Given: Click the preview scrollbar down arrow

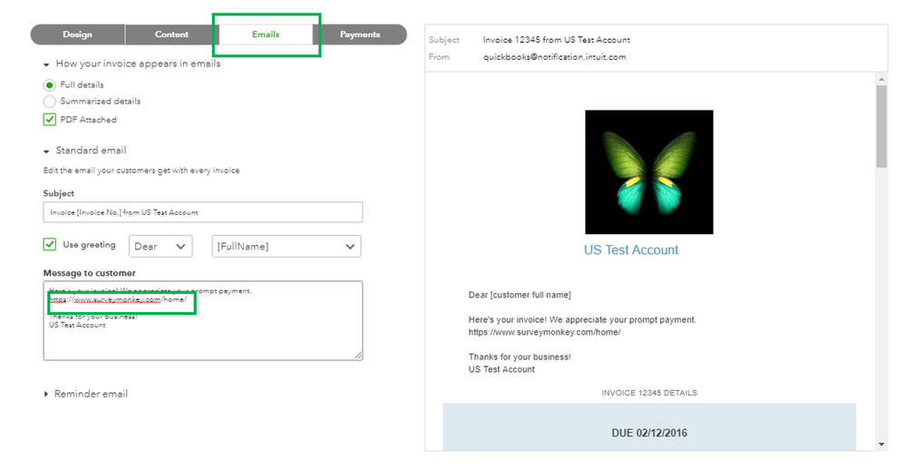Looking at the screenshot, I should (882, 445).
